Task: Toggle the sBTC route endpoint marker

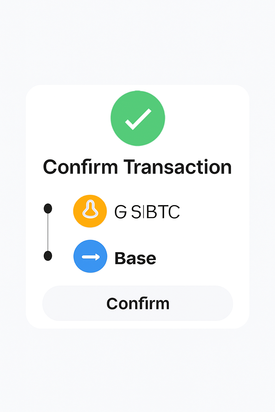Action: (x=48, y=208)
